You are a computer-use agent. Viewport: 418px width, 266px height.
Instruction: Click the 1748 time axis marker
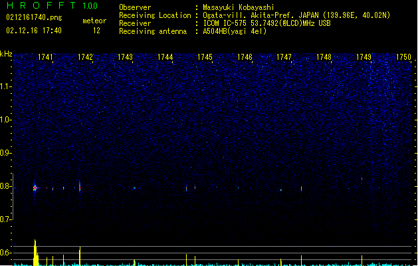pyautogui.click(x=324, y=57)
